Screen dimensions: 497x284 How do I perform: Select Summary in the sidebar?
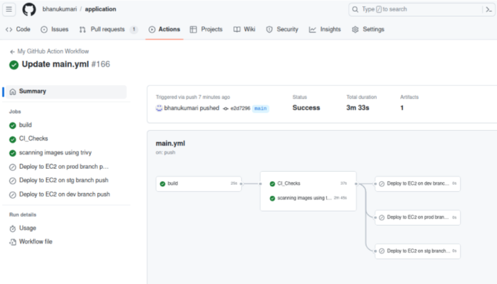pyautogui.click(x=66, y=91)
